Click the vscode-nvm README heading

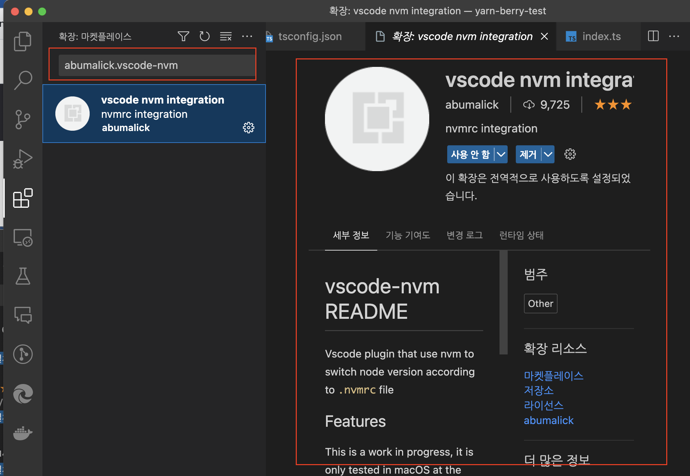coord(382,299)
